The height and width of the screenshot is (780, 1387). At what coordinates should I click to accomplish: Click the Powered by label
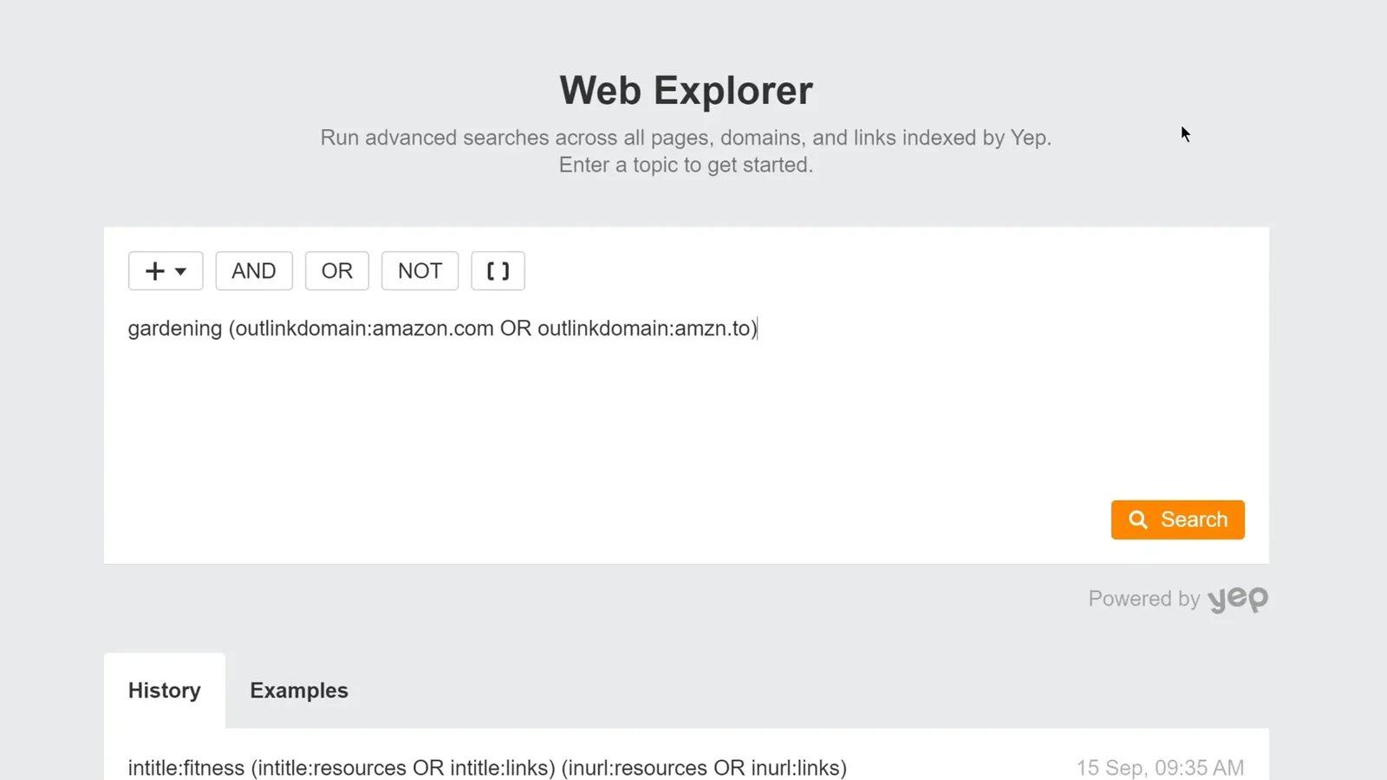point(1143,599)
